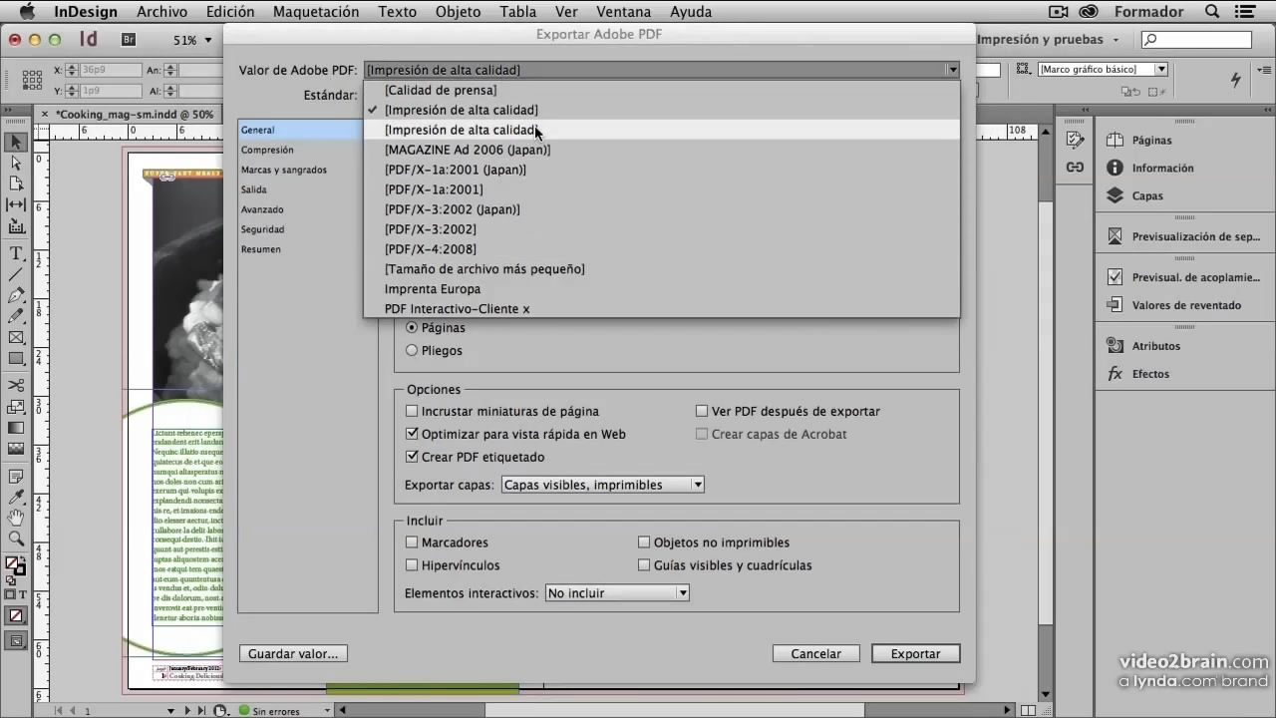
Task: Choose PDF Interactivo-Cliente x preset
Action: 661,309
